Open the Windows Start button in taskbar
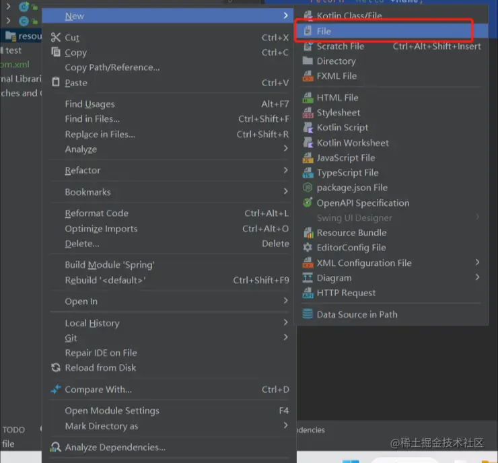The width and height of the screenshot is (498, 463). point(351,461)
